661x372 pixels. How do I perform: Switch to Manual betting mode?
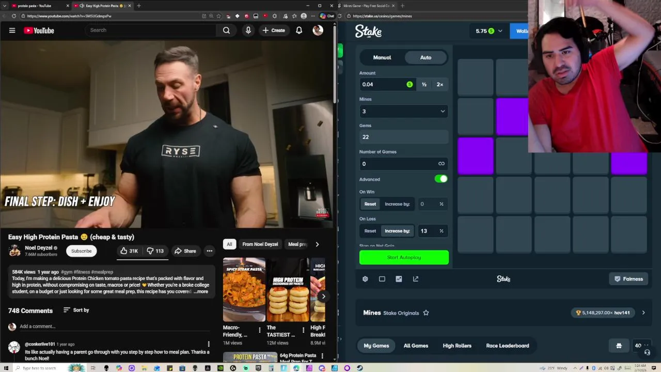[x=382, y=57]
